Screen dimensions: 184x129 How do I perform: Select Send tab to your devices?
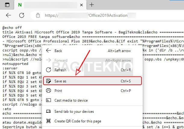point(92,112)
